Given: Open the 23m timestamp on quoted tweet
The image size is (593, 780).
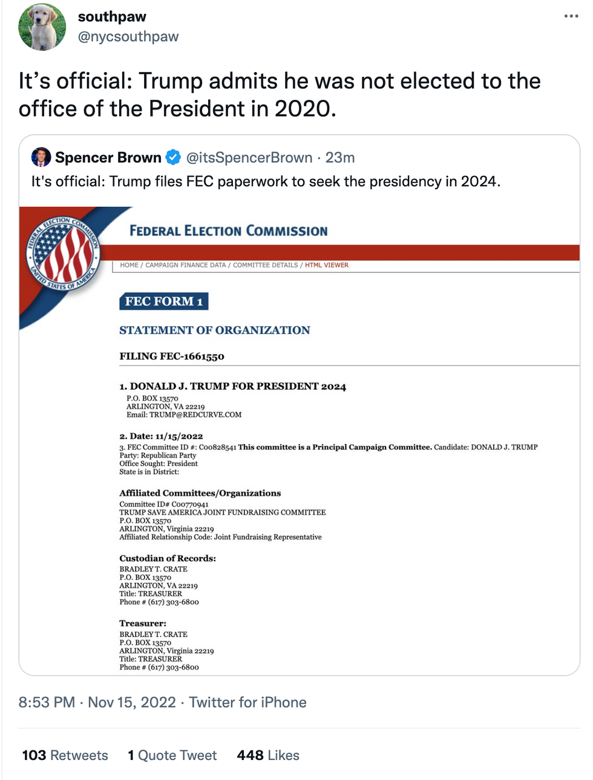Looking at the screenshot, I should 340,157.
